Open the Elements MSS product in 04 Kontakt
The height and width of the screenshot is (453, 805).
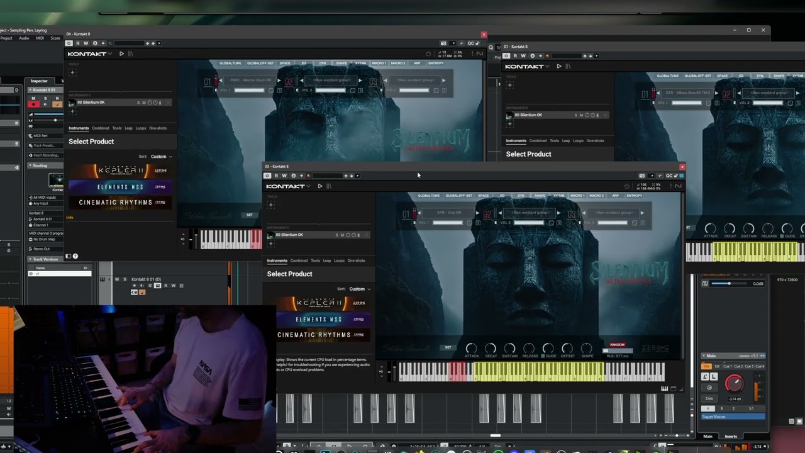coord(119,187)
